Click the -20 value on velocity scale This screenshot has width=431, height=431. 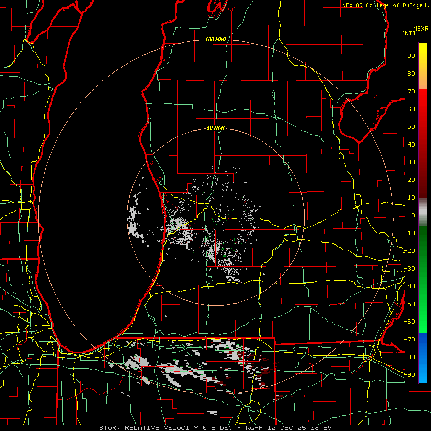click(409, 251)
